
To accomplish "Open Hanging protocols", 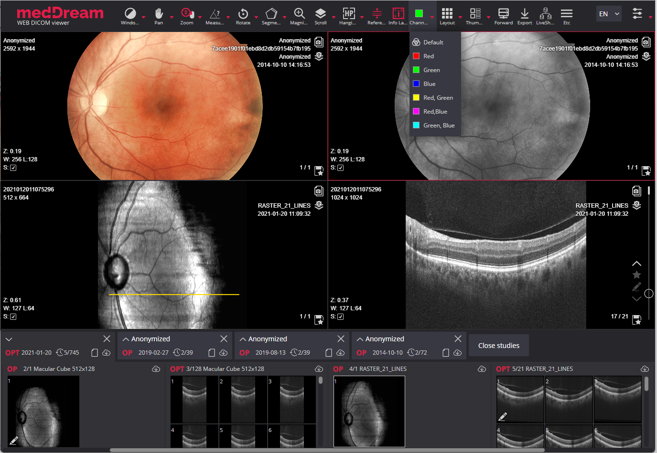I will pos(348,16).
